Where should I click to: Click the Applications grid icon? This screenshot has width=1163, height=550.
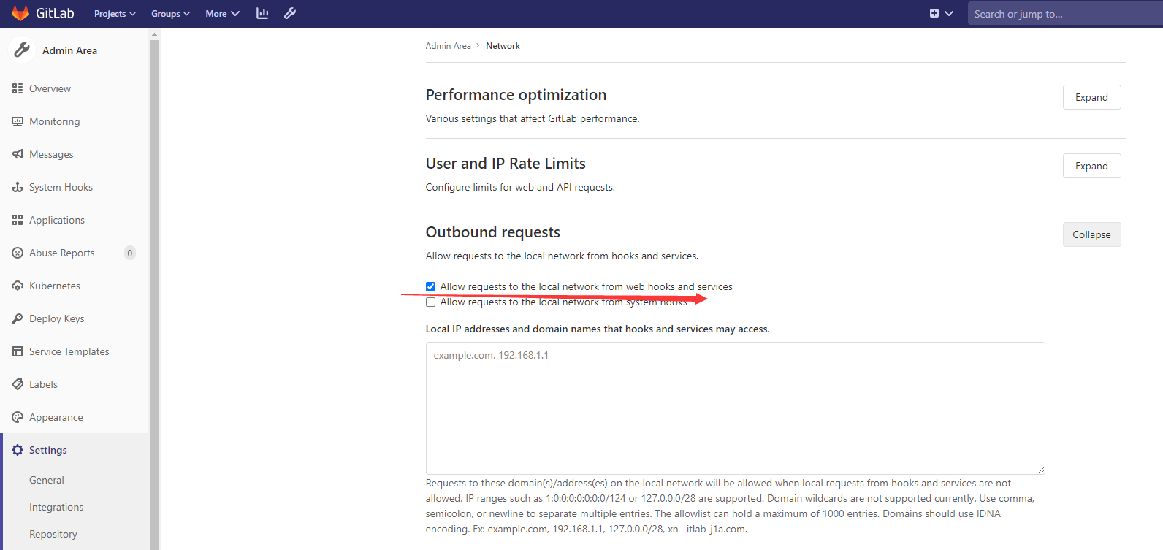[x=18, y=220]
